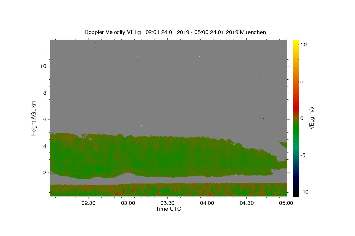The height and width of the screenshot is (236, 355).
Task: Select the 03:30 time tick label
Action: [167, 203]
